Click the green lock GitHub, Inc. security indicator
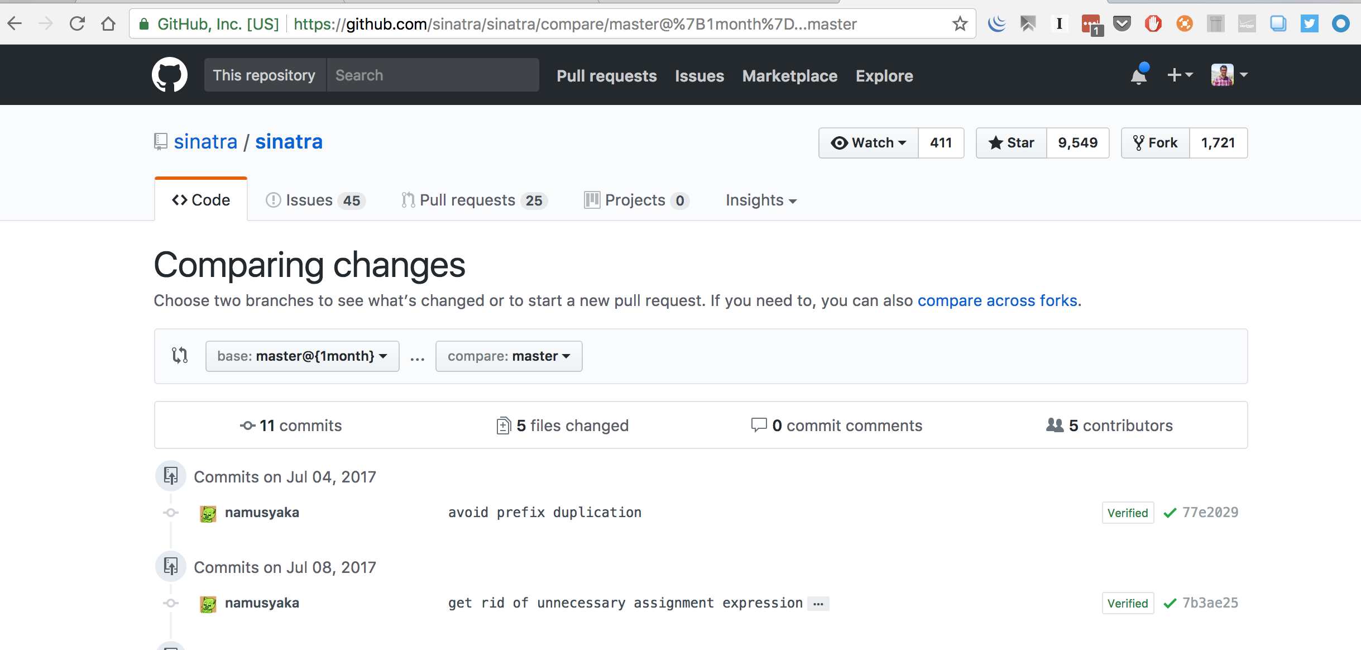Image resolution: width=1361 pixels, height=650 pixels. coord(209,24)
